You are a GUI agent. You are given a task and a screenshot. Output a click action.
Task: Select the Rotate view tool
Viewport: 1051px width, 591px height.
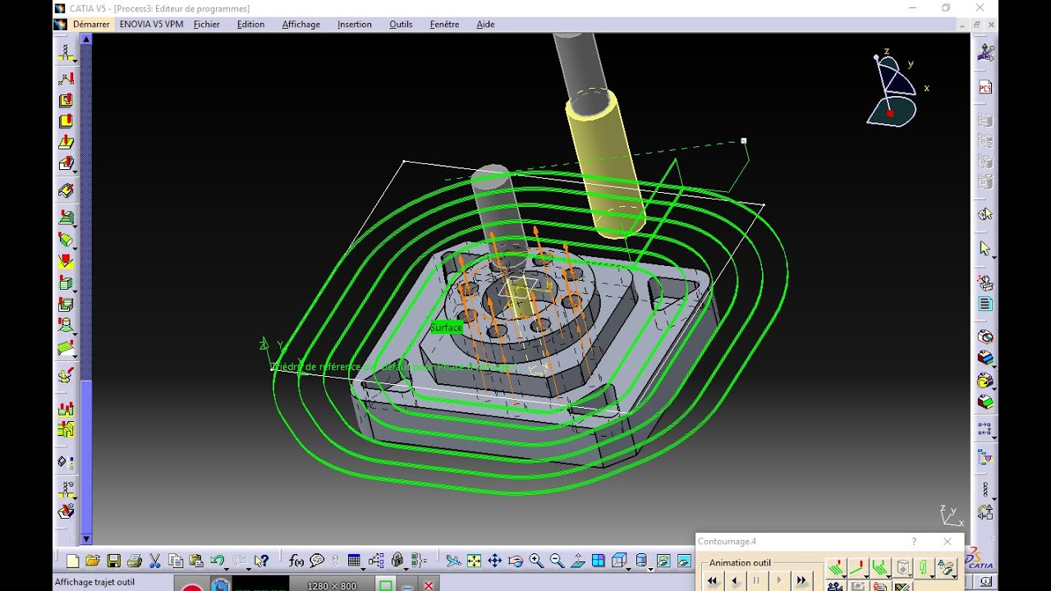[x=516, y=561]
